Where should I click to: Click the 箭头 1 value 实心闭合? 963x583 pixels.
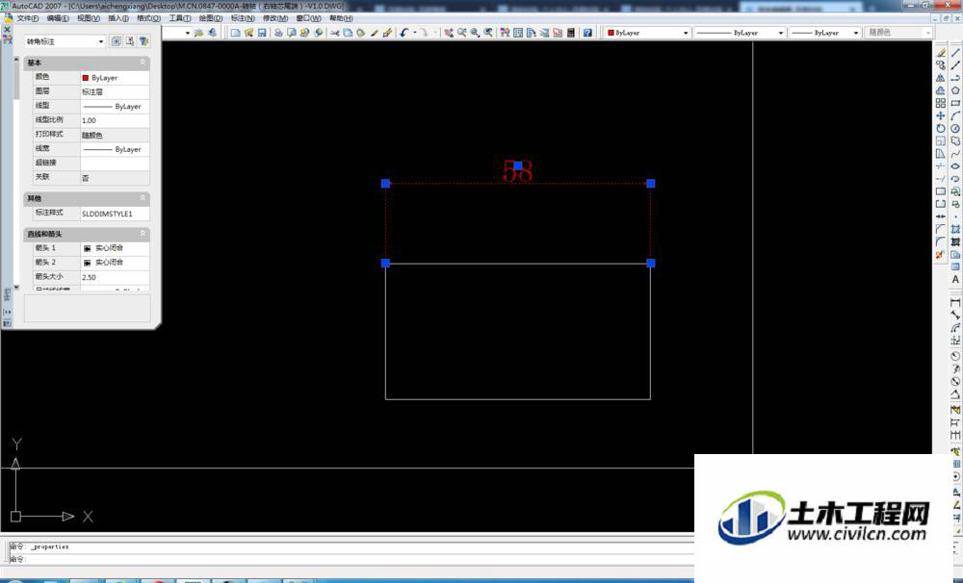click(115, 248)
